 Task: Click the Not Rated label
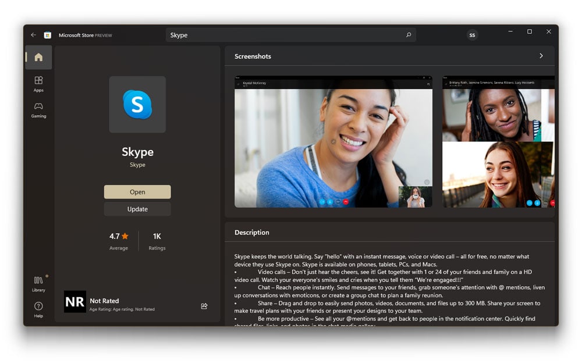[104, 301]
